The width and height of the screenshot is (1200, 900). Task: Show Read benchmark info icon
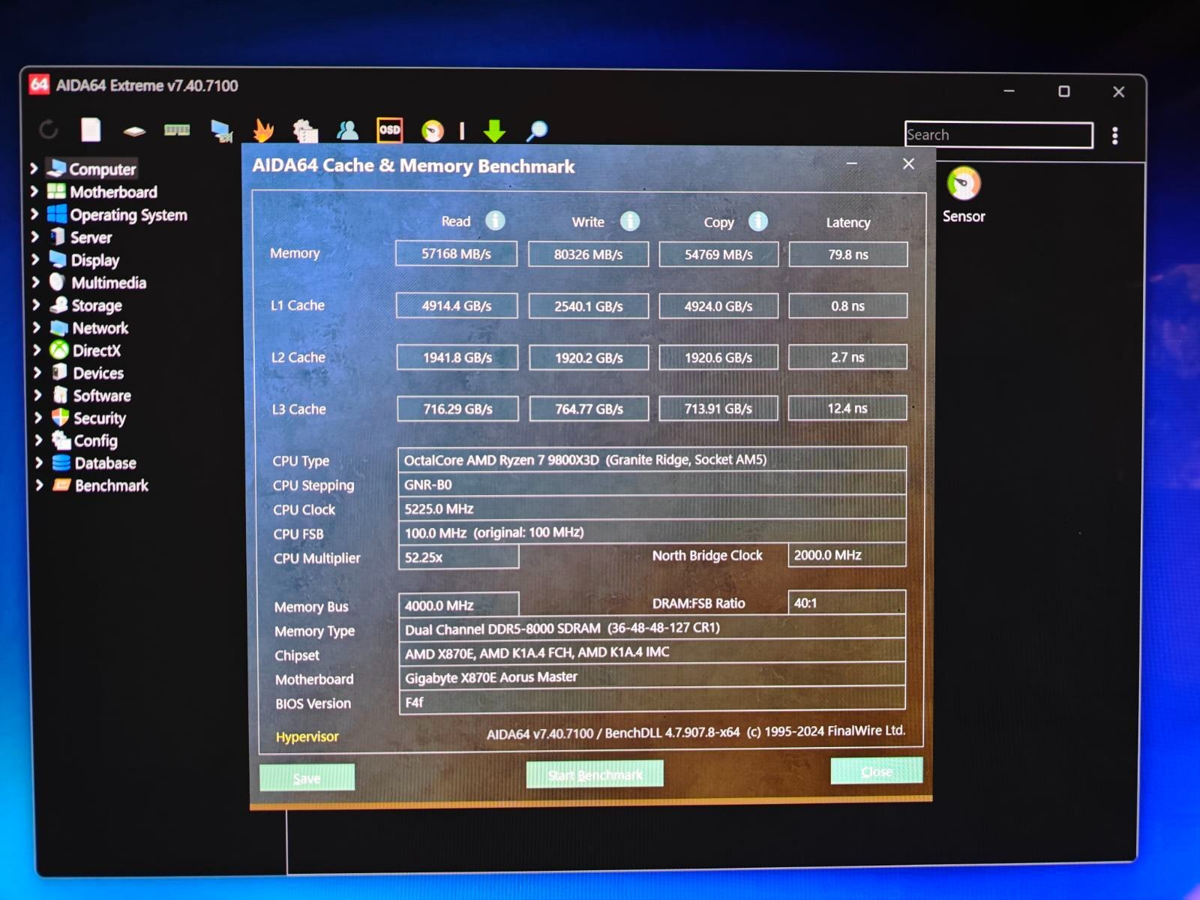click(x=495, y=220)
